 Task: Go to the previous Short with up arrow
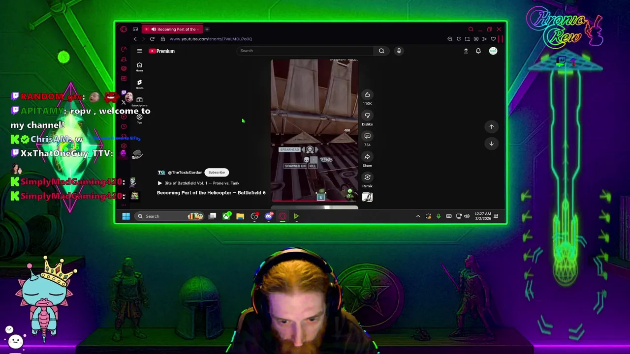(491, 127)
